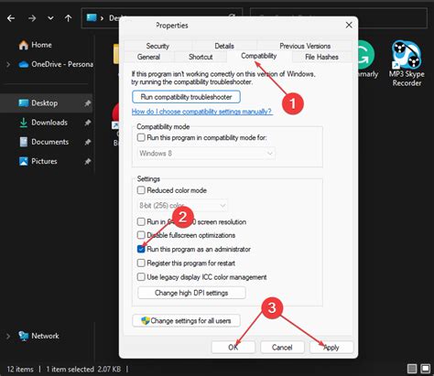Screen dimensions: 434x376
Task: Click Run compatibility troubleshooter button
Action: pyautogui.click(x=186, y=97)
